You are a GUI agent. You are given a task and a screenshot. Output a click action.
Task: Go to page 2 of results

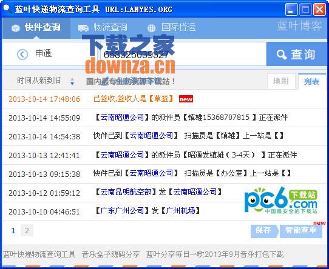point(27,231)
